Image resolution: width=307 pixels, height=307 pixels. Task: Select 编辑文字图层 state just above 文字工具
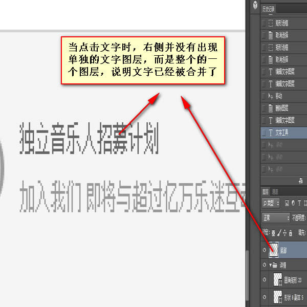[283, 120]
